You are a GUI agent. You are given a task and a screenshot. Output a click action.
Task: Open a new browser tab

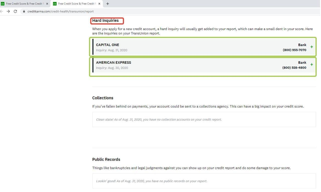(x=108, y=4)
